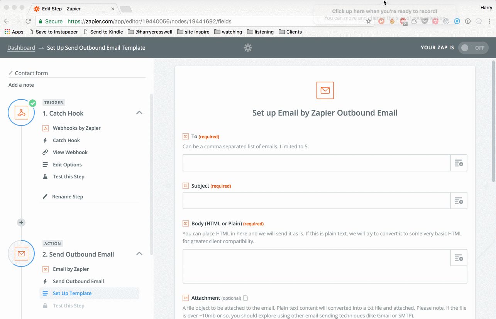Open Clients bookmarks folder
This screenshot has height=319, width=496.
(290, 32)
